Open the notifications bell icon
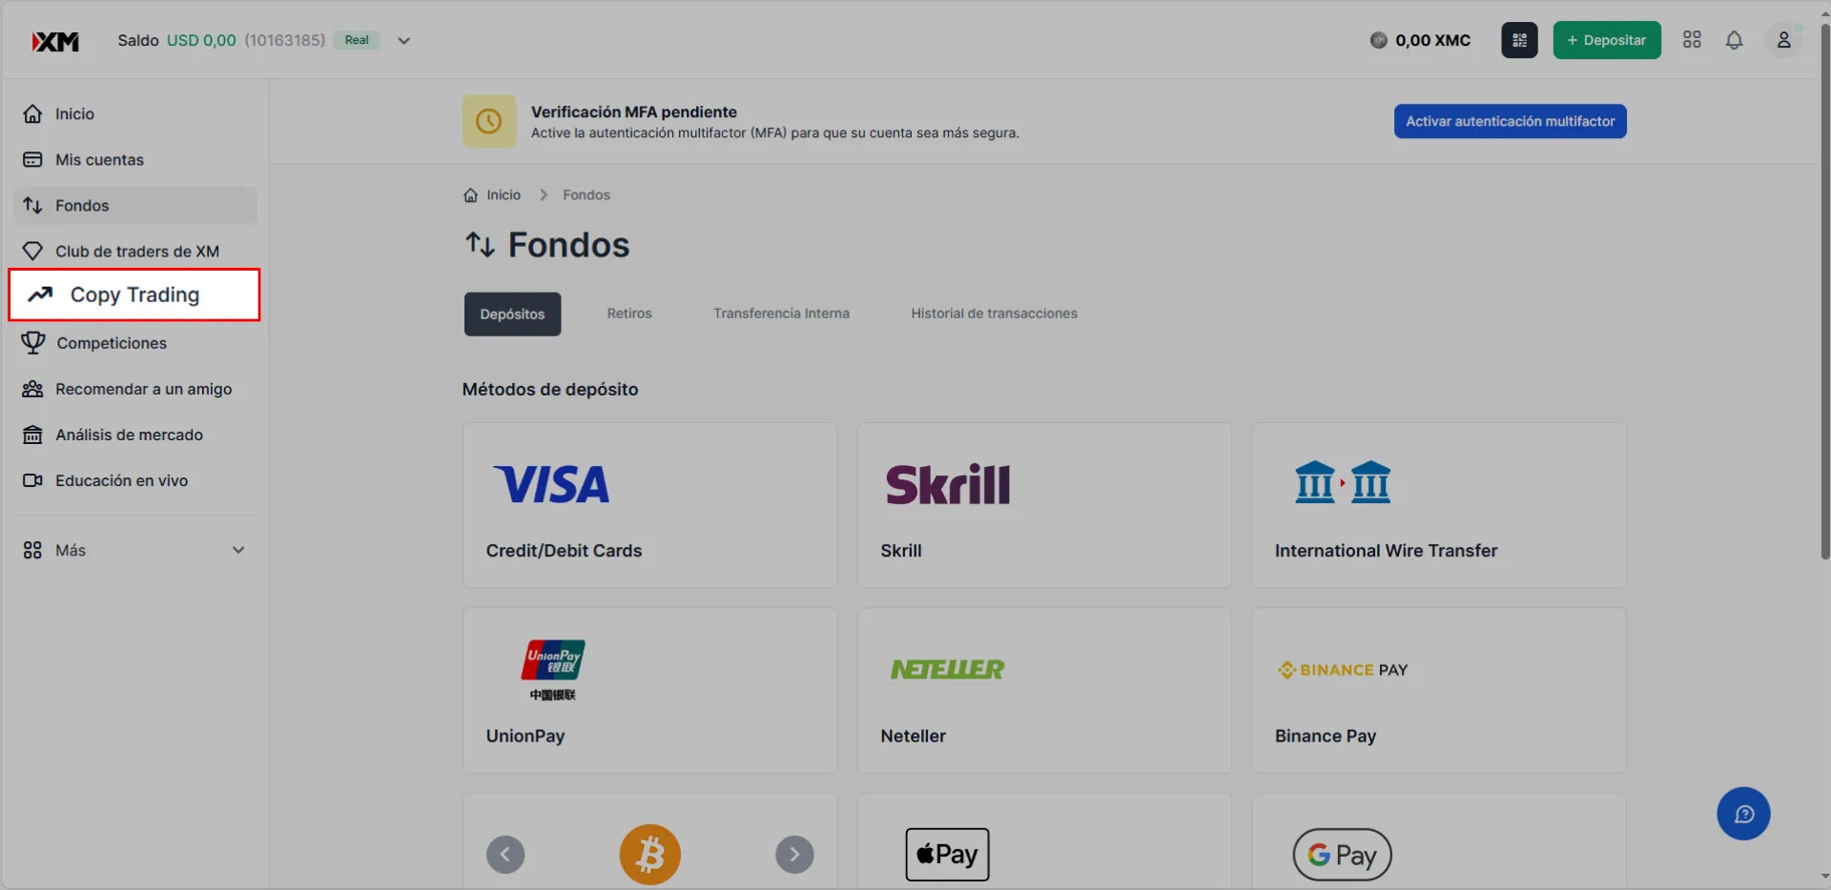 click(1734, 40)
